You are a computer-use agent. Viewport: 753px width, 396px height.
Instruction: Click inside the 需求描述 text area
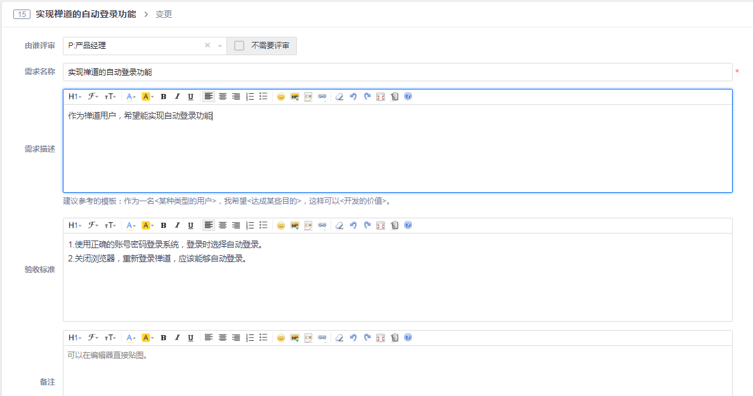397,148
